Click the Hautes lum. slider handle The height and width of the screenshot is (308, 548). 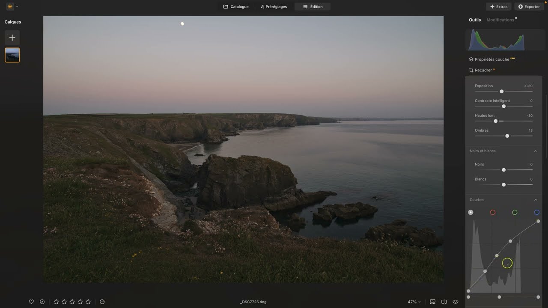pos(496,121)
